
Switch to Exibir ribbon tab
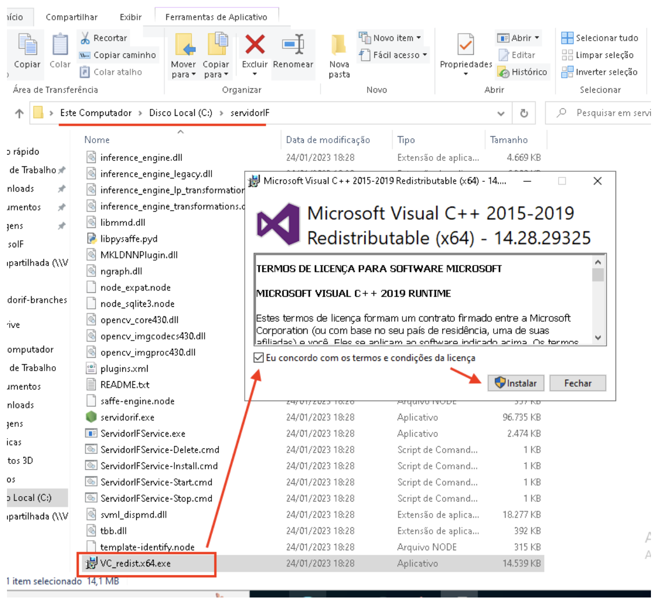(x=130, y=17)
